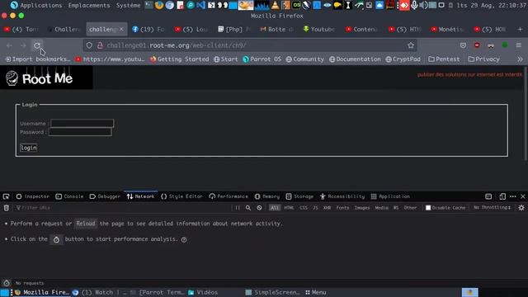Go back to previous page
The height and width of the screenshot is (297, 528).
[x=9, y=45]
